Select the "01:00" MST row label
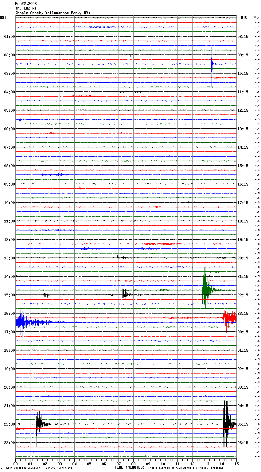 10,37
